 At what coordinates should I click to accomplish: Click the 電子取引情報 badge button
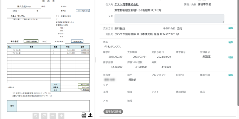coord(113,112)
